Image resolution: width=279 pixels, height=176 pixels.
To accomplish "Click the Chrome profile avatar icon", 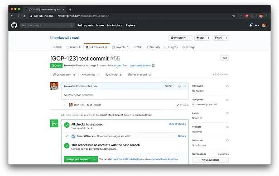I will point(261,16).
